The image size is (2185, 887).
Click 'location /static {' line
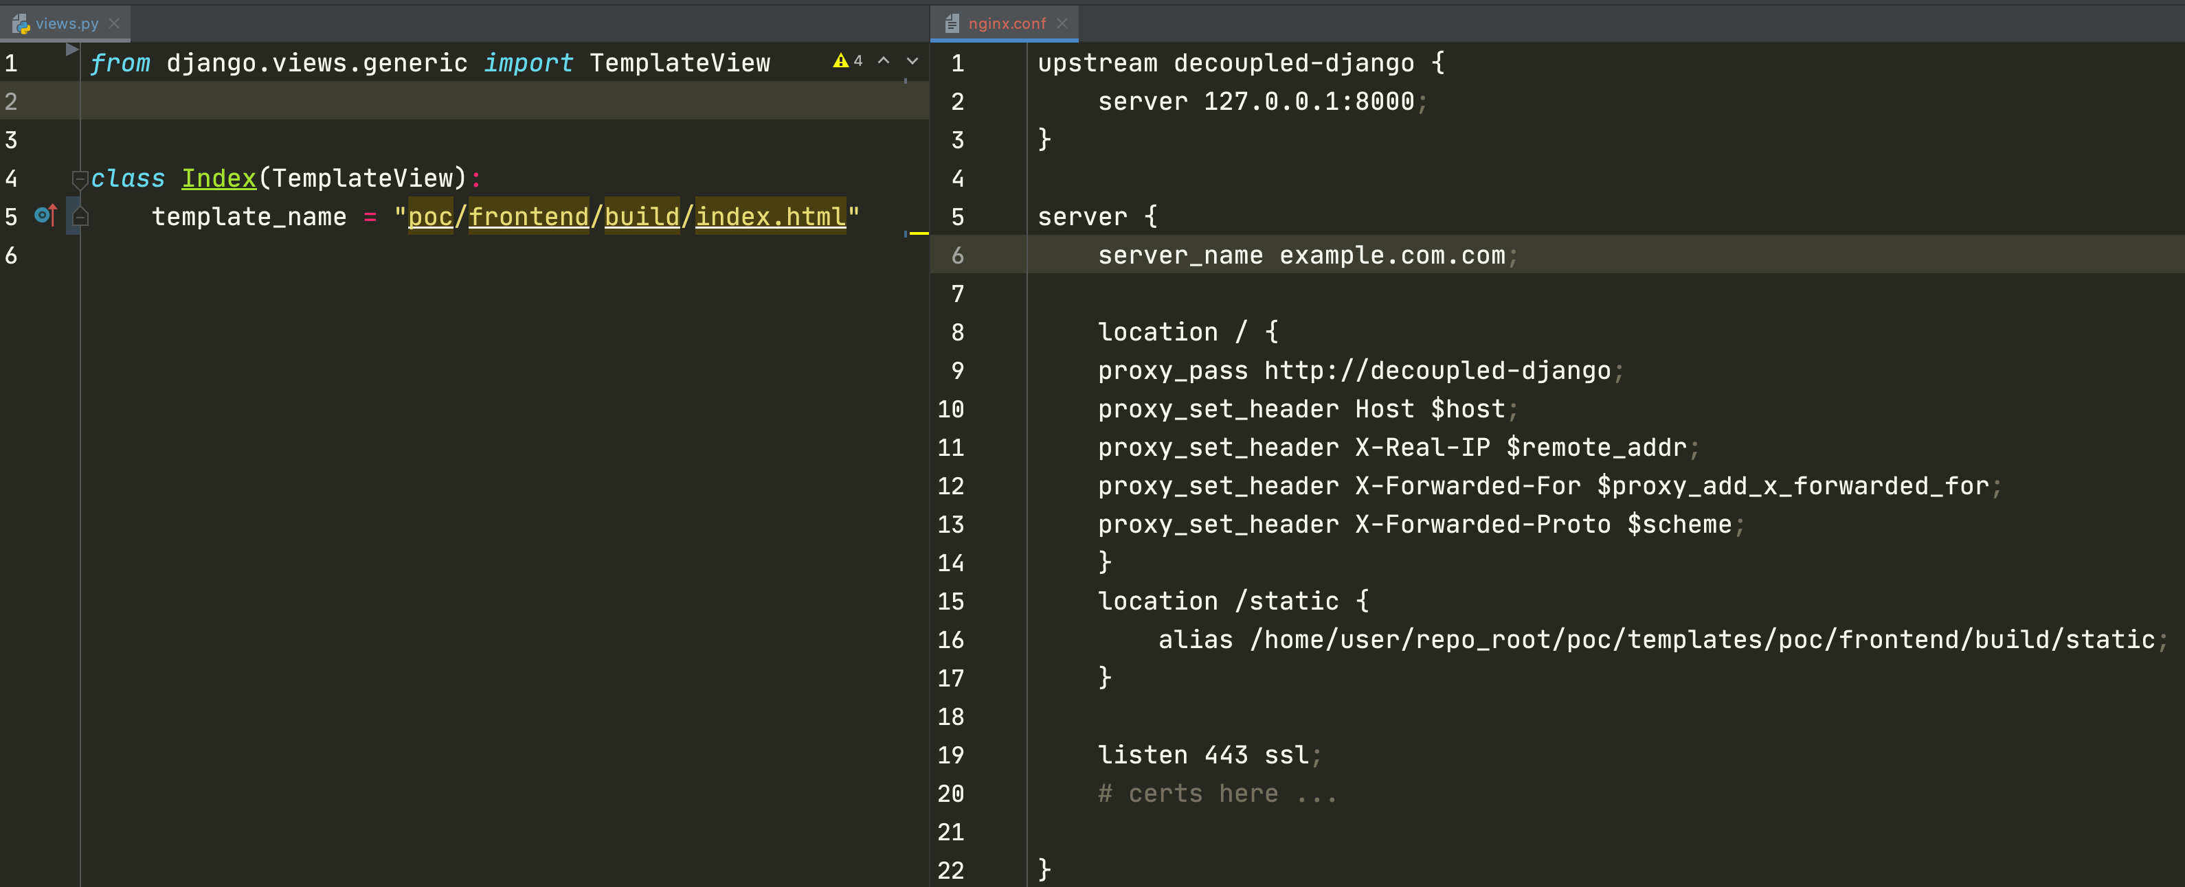pos(1233,601)
